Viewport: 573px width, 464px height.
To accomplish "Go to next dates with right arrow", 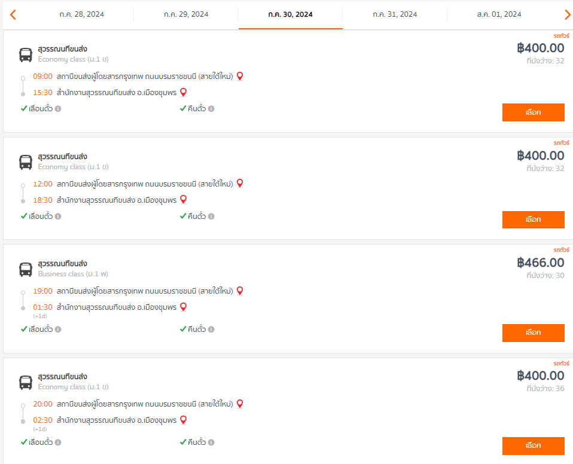I will click(x=567, y=14).
